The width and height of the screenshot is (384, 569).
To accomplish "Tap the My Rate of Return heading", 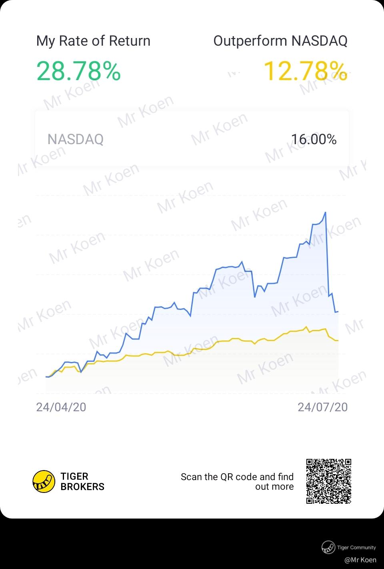I will point(93,41).
